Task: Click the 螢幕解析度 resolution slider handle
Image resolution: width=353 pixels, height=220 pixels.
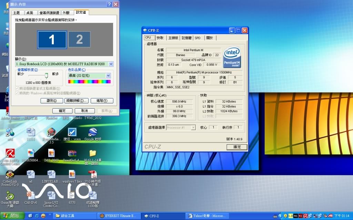Action: click(x=46, y=76)
